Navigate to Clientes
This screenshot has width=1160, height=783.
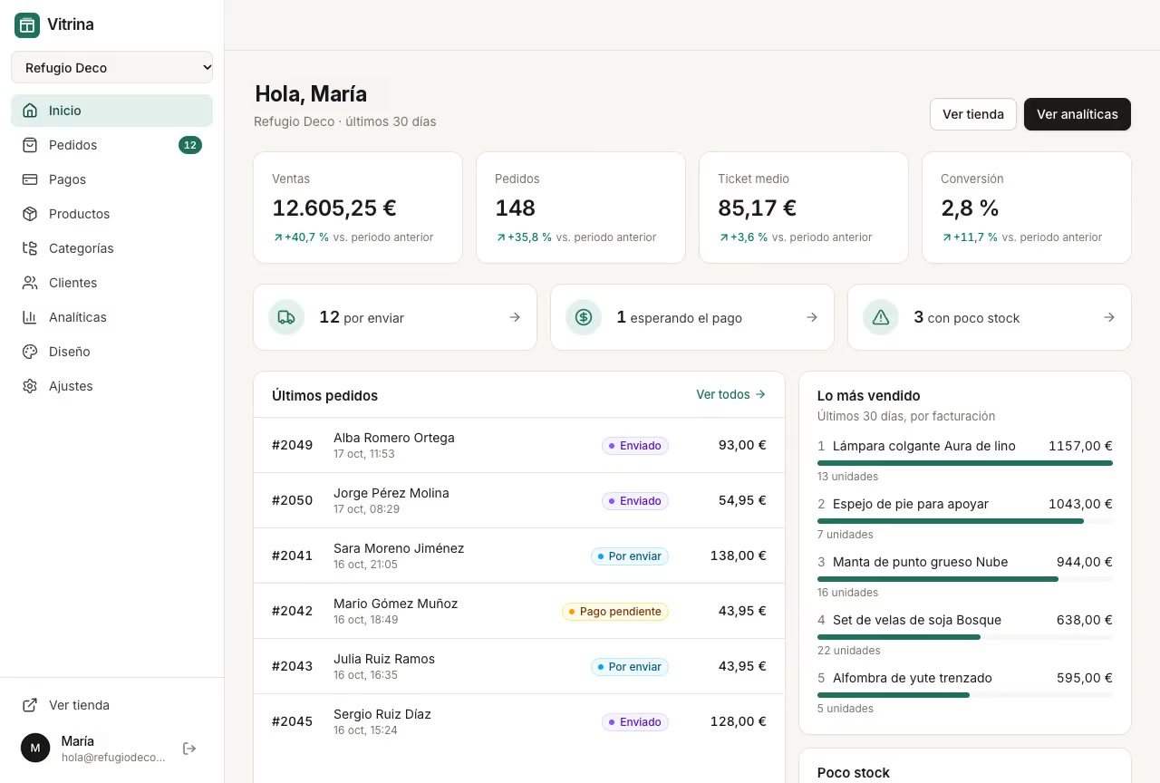112,283
